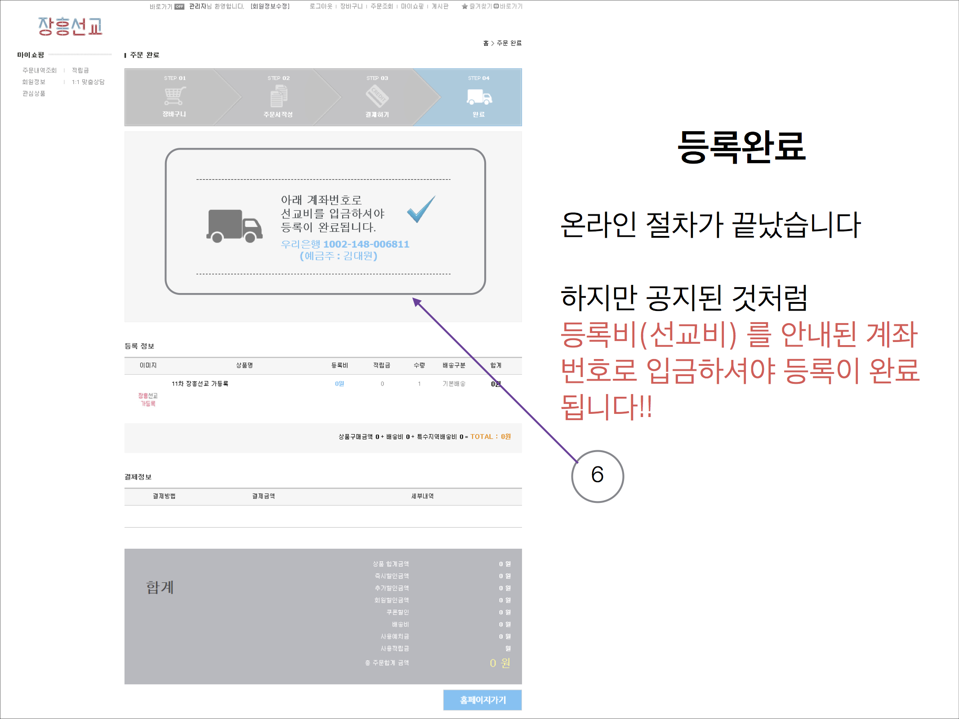Click the 홈페이지가기 button
Viewport: 959px width, 719px height.
pyautogui.click(x=482, y=700)
